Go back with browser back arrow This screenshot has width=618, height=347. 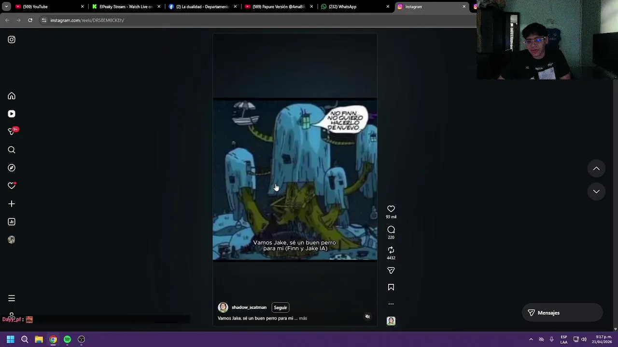7,20
